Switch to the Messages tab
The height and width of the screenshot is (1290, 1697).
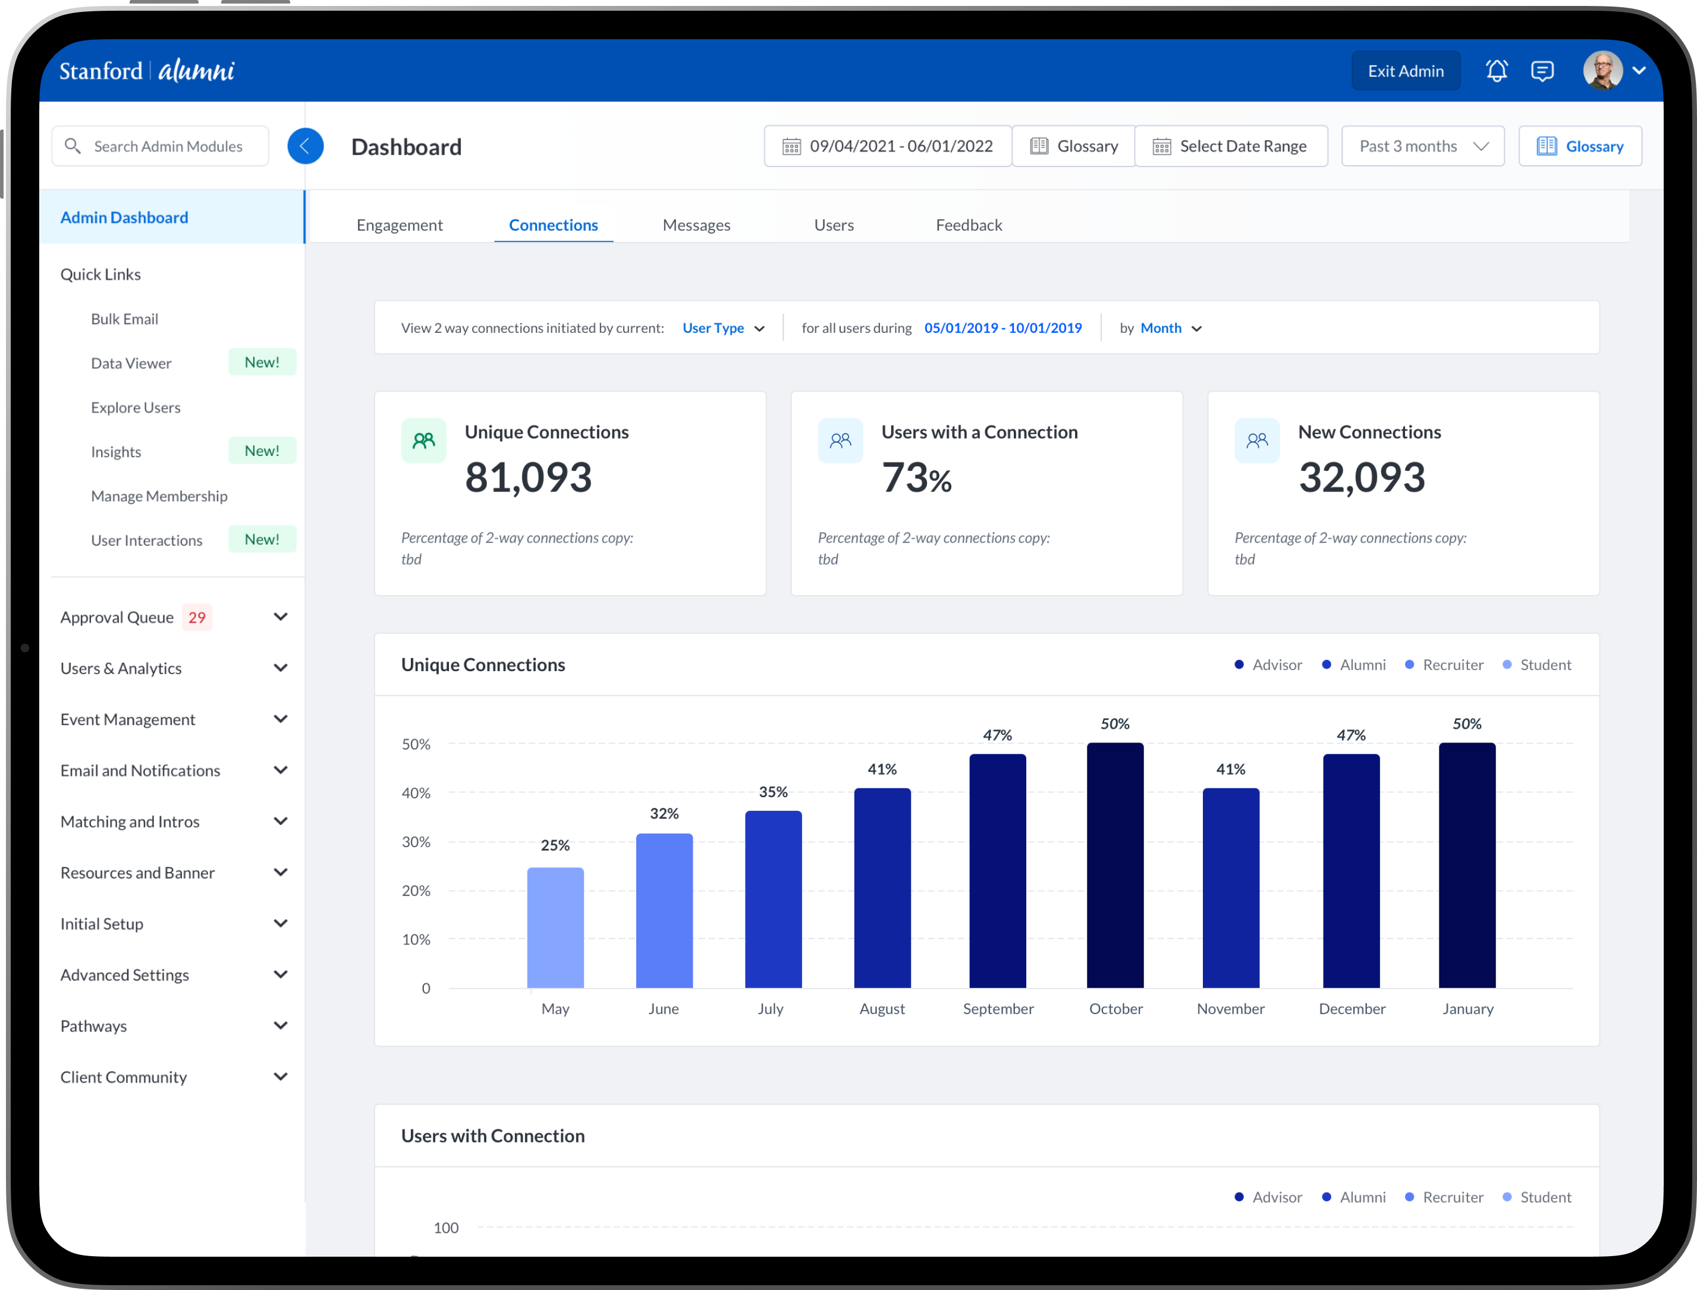pyautogui.click(x=696, y=225)
